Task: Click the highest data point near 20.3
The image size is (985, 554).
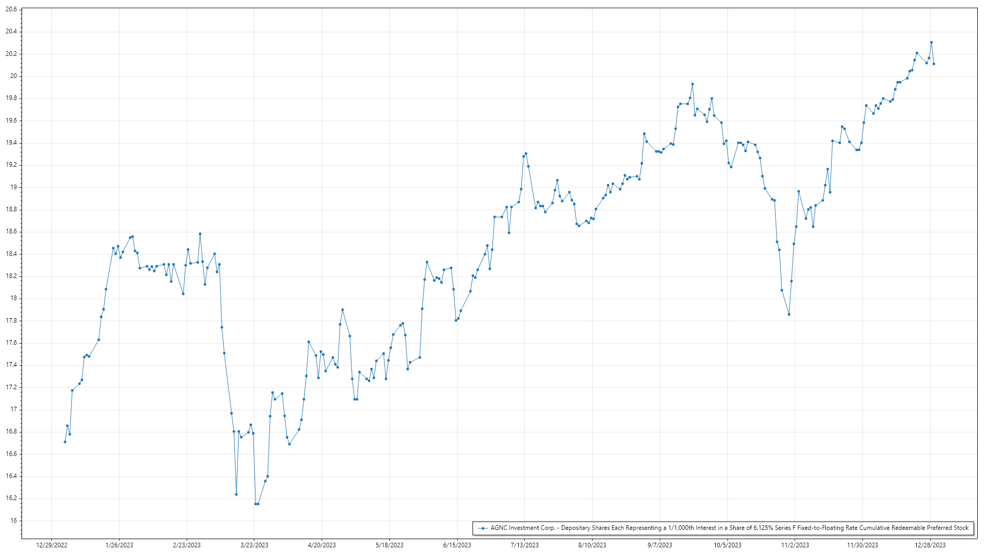Action: click(931, 43)
